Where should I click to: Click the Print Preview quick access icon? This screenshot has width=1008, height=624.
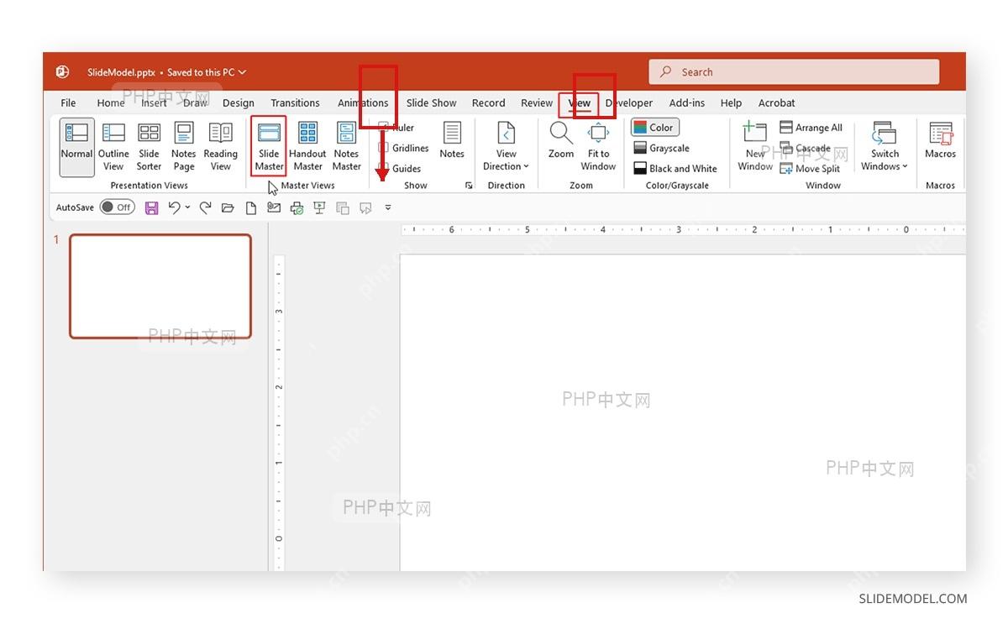pos(297,207)
